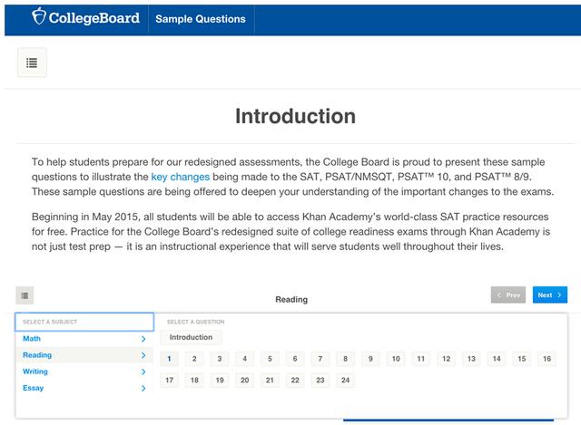
Task: Go to question 9
Action: (370, 359)
